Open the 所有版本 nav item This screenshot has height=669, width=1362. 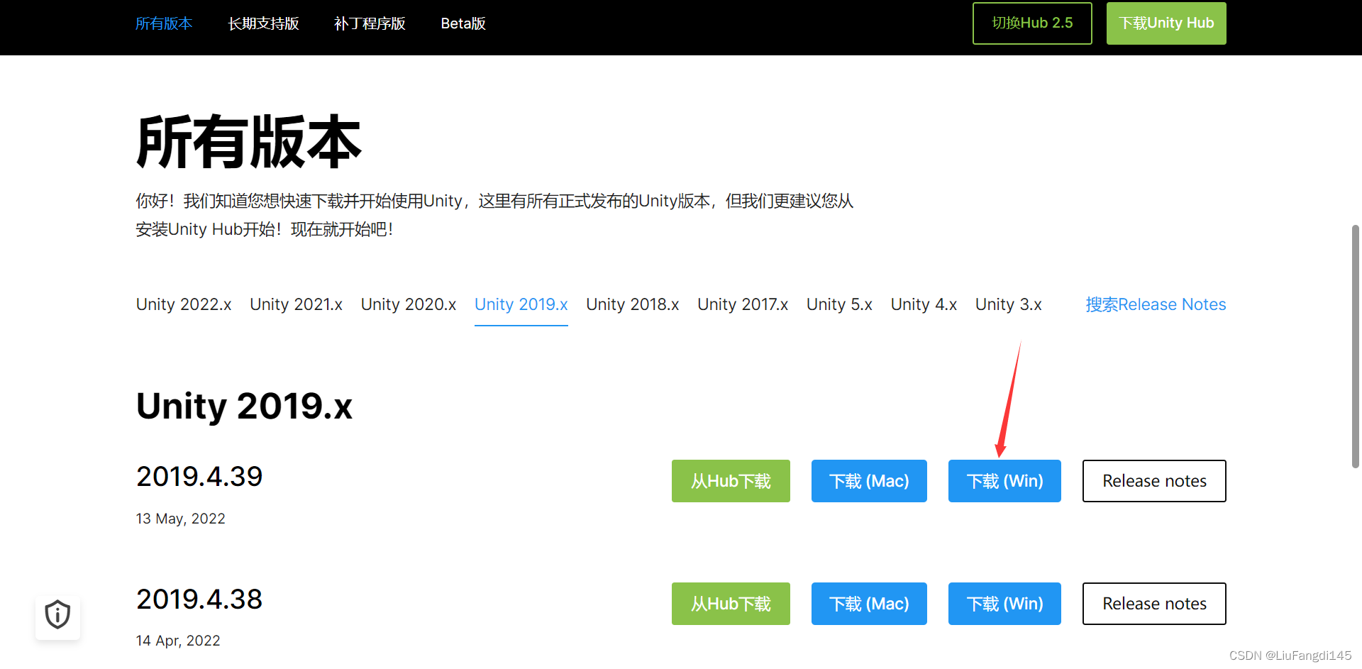pyautogui.click(x=164, y=23)
